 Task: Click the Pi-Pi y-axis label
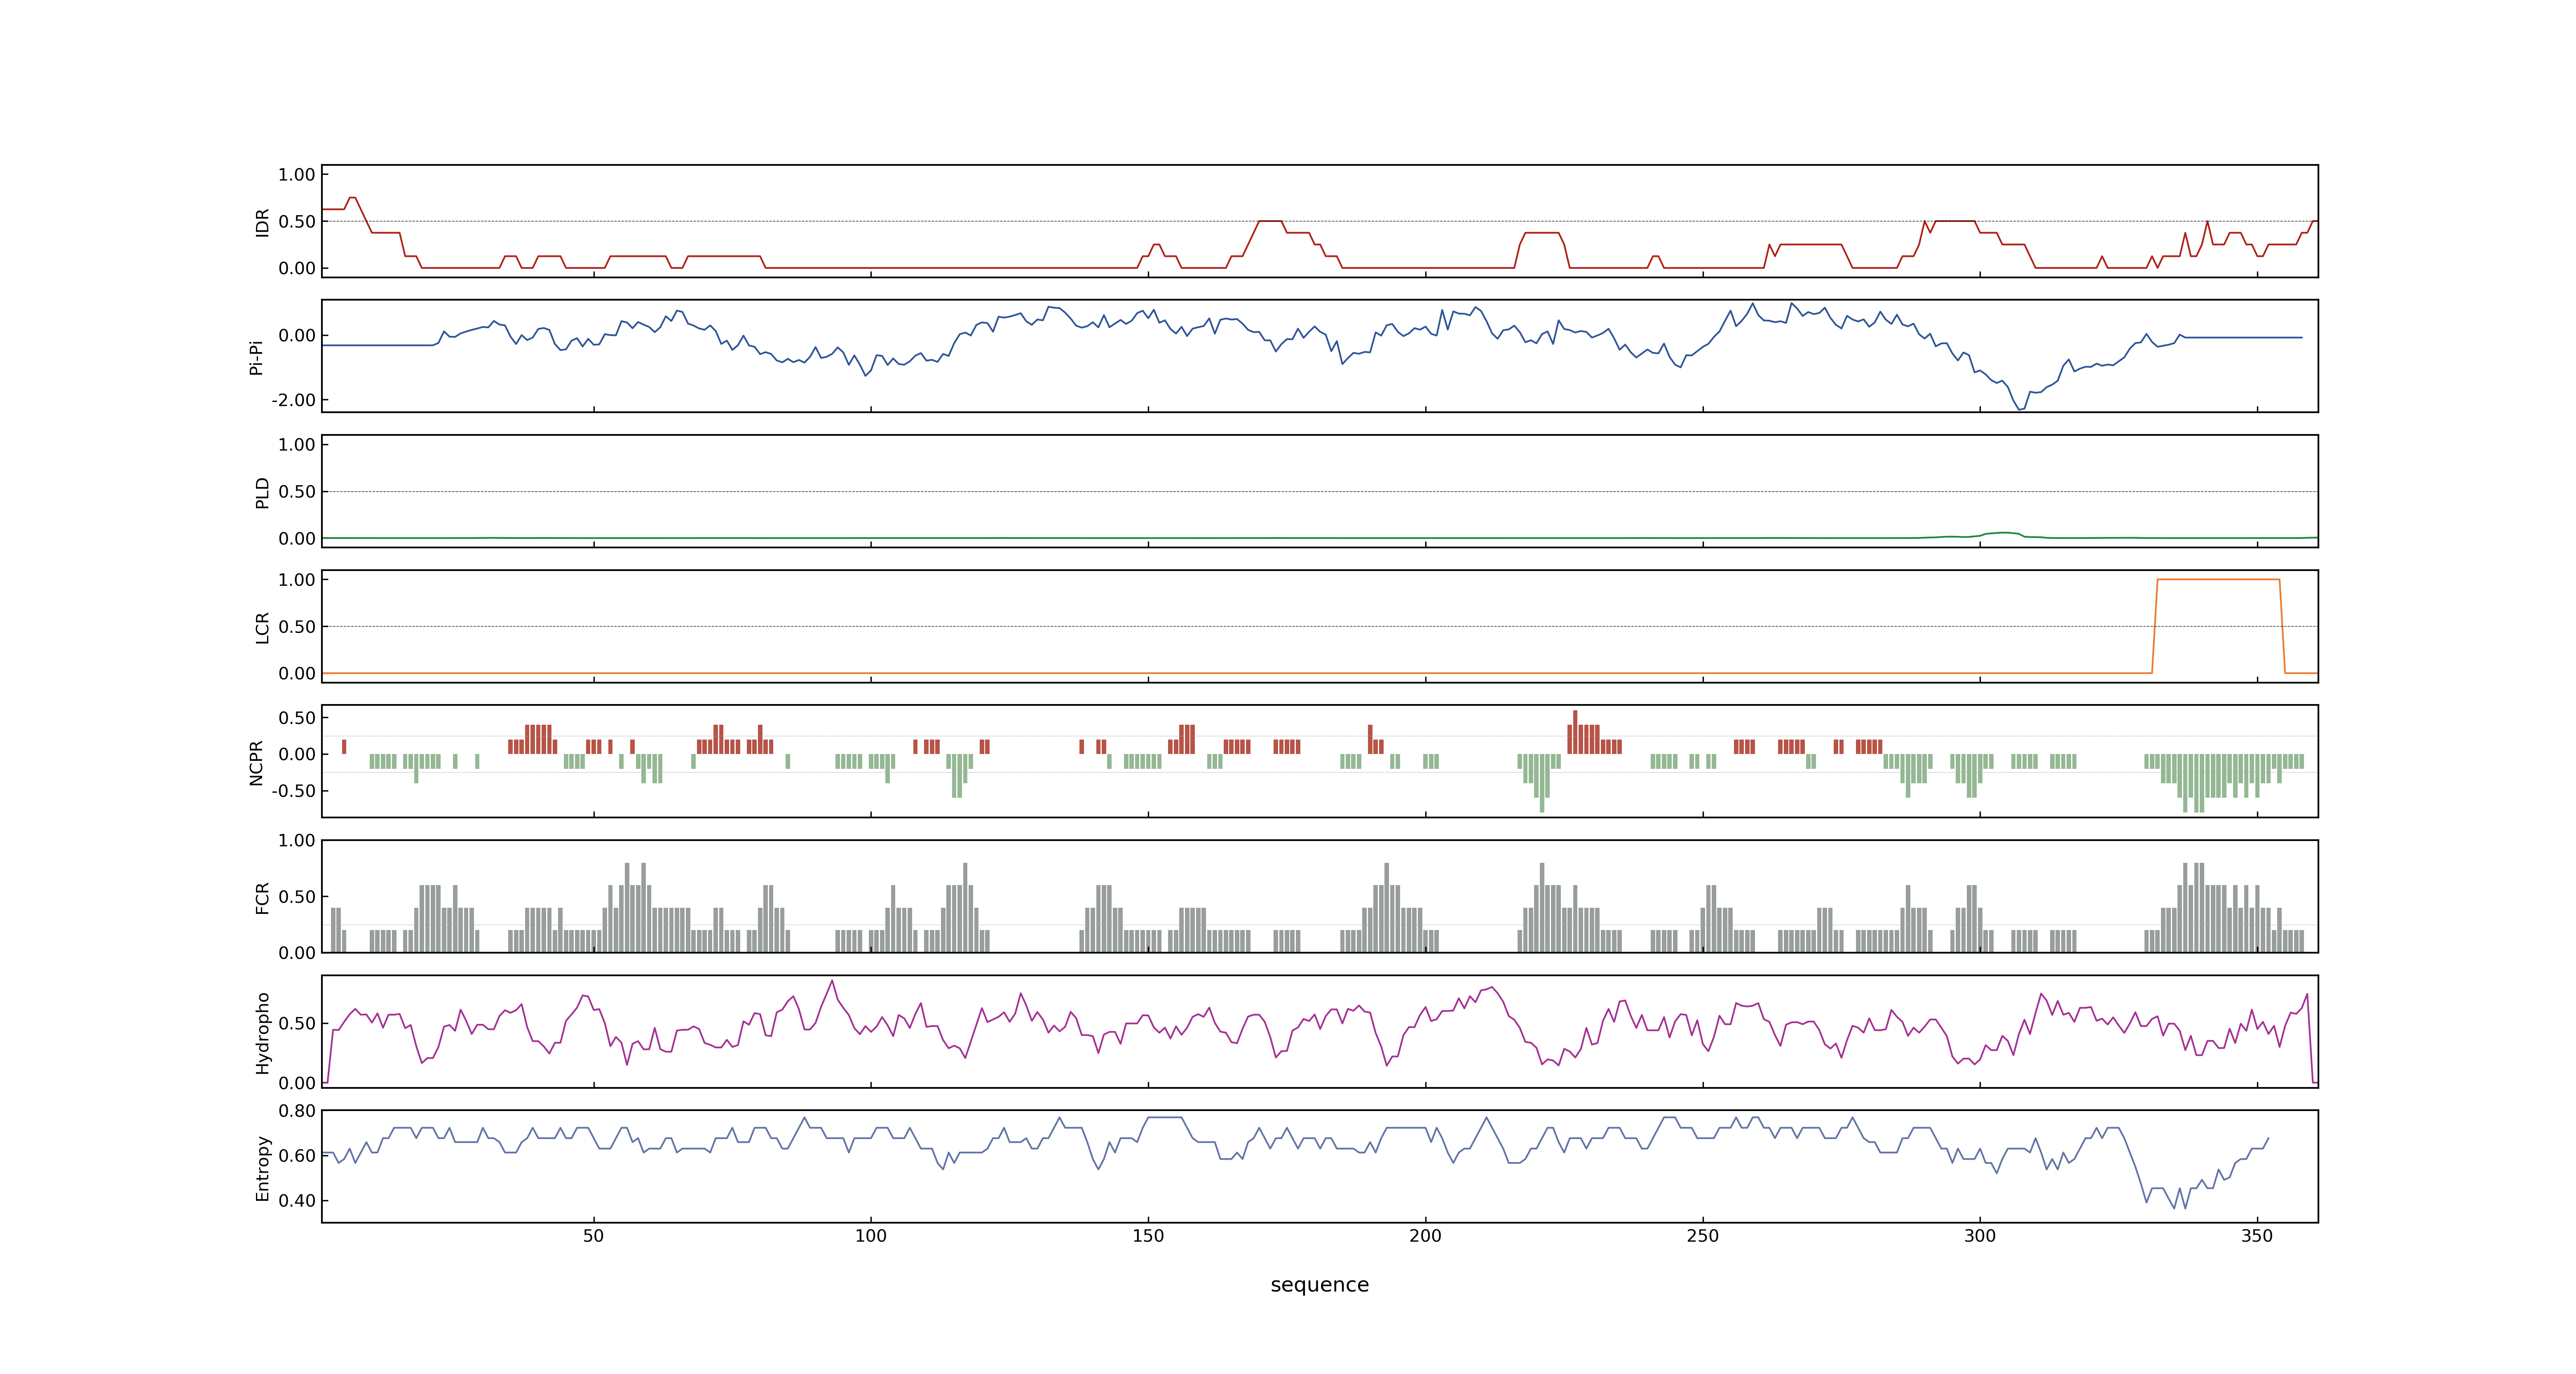point(256,357)
